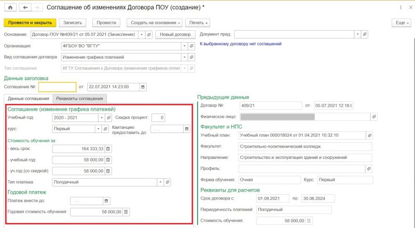Click the Факультет field Строительно-политехнический колледж

(305, 146)
